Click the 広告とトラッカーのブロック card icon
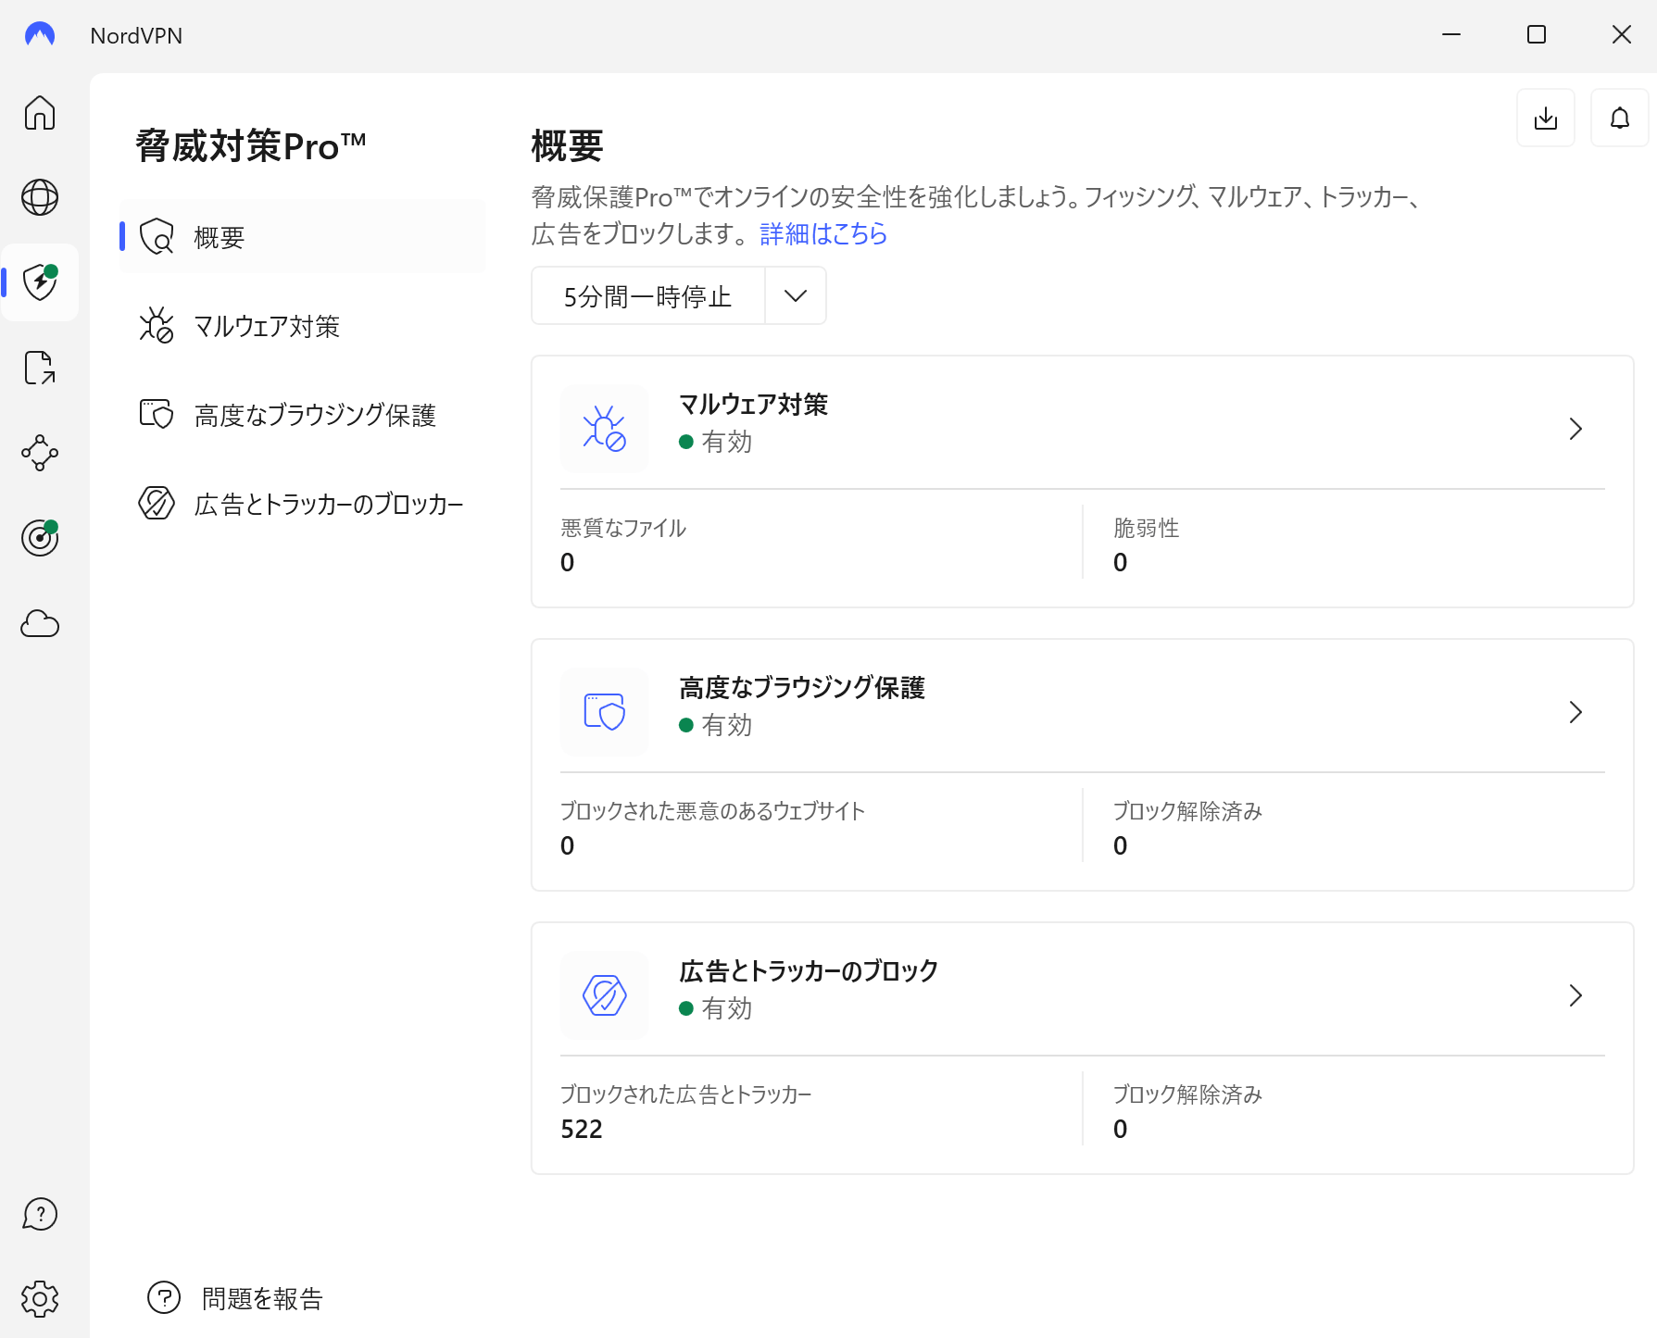This screenshot has height=1338, width=1657. [x=605, y=995]
